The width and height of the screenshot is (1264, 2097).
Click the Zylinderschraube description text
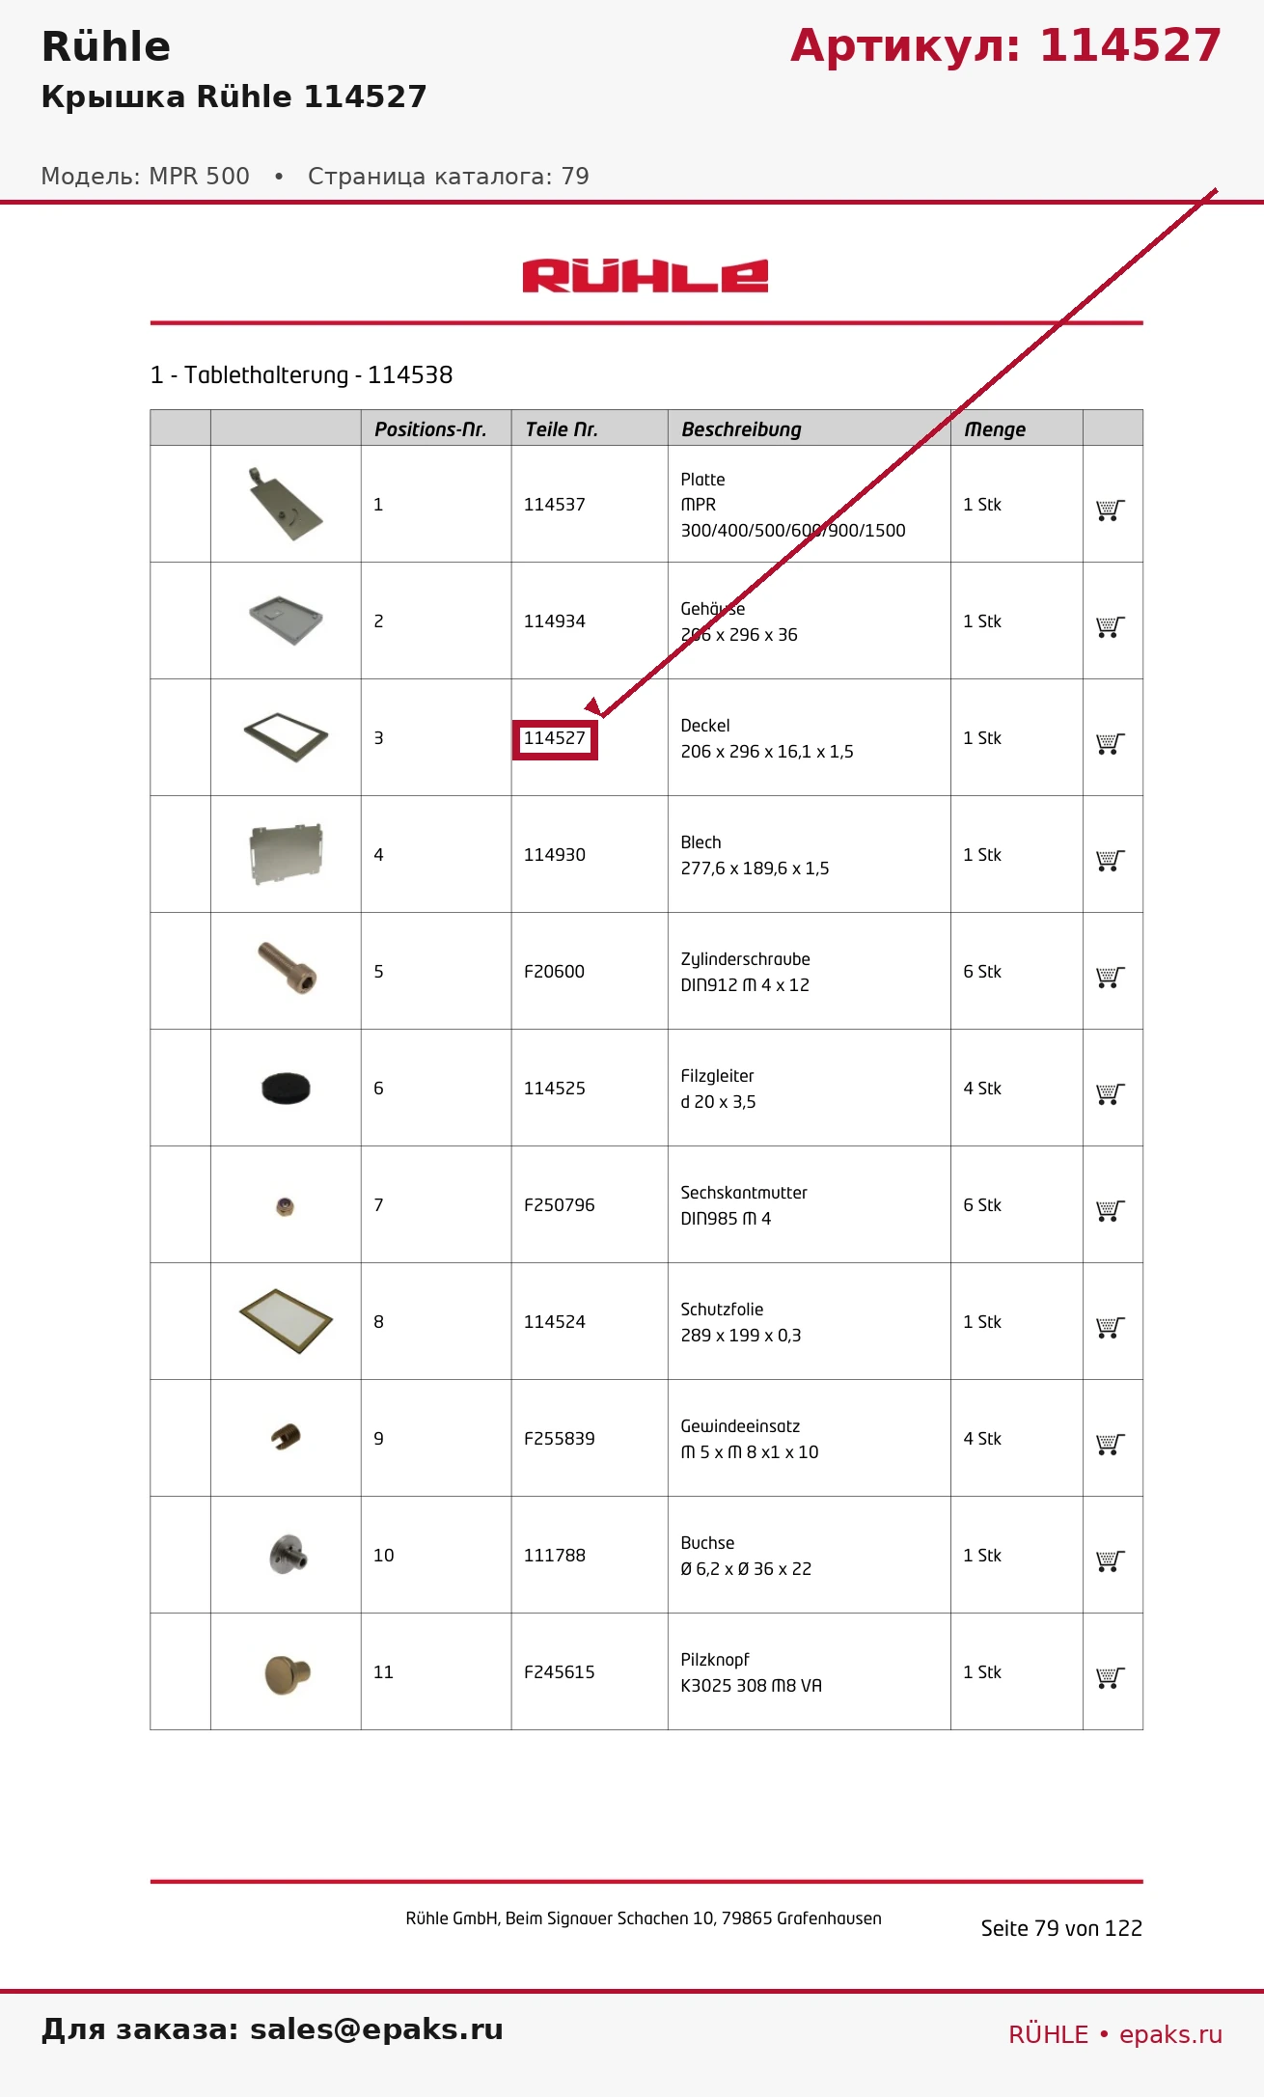point(746,972)
